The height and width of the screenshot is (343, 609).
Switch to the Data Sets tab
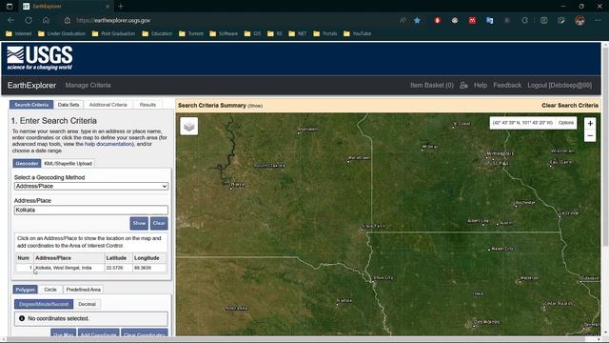point(69,105)
